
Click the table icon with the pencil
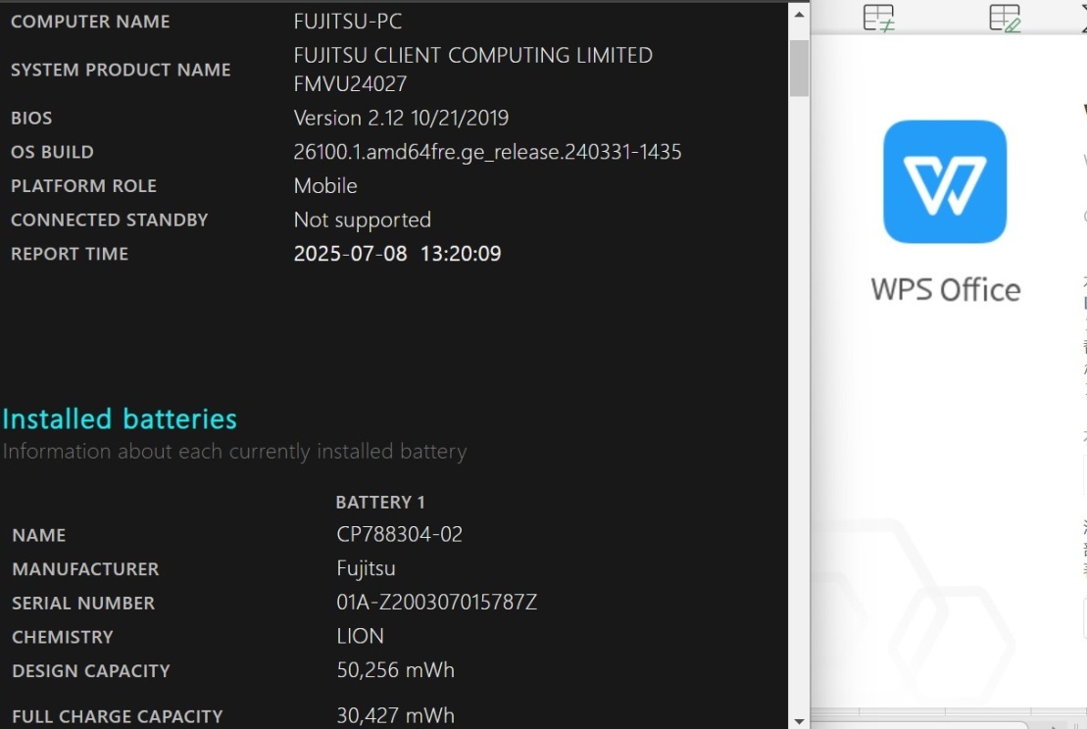click(x=1005, y=18)
